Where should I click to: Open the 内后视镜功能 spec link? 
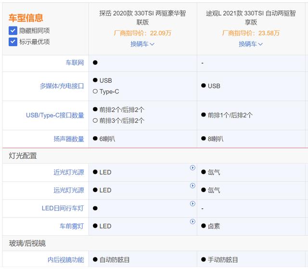point(65,260)
